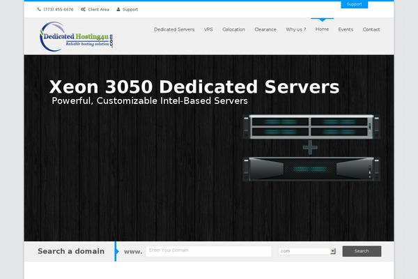Image resolution: width=418 pixels, height=279 pixels.
Task: Click the Search a domain label
Action: click(x=71, y=251)
